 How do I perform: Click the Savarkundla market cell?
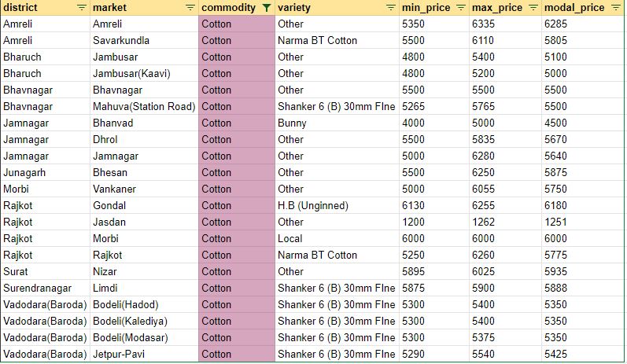click(121, 40)
